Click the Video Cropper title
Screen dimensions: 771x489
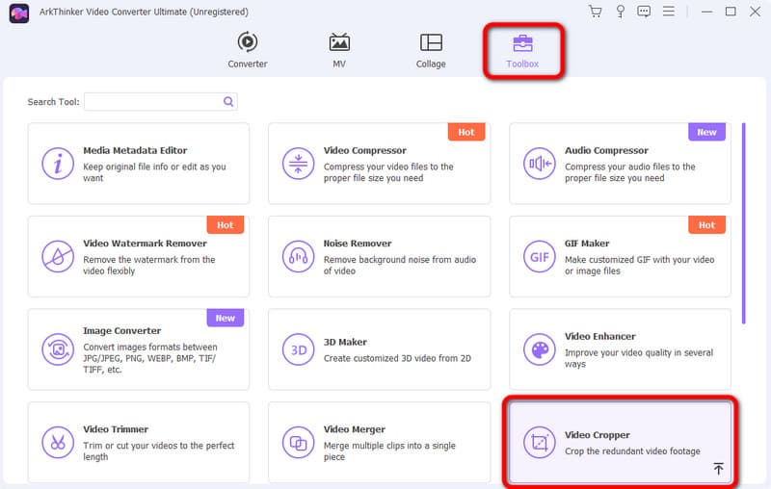tap(597, 435)
